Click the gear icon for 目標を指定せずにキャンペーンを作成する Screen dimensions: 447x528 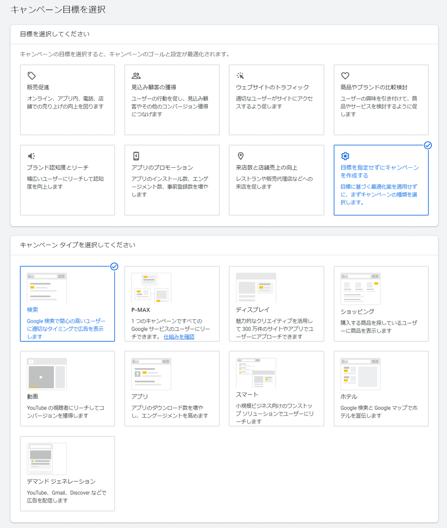pos(345,156)
